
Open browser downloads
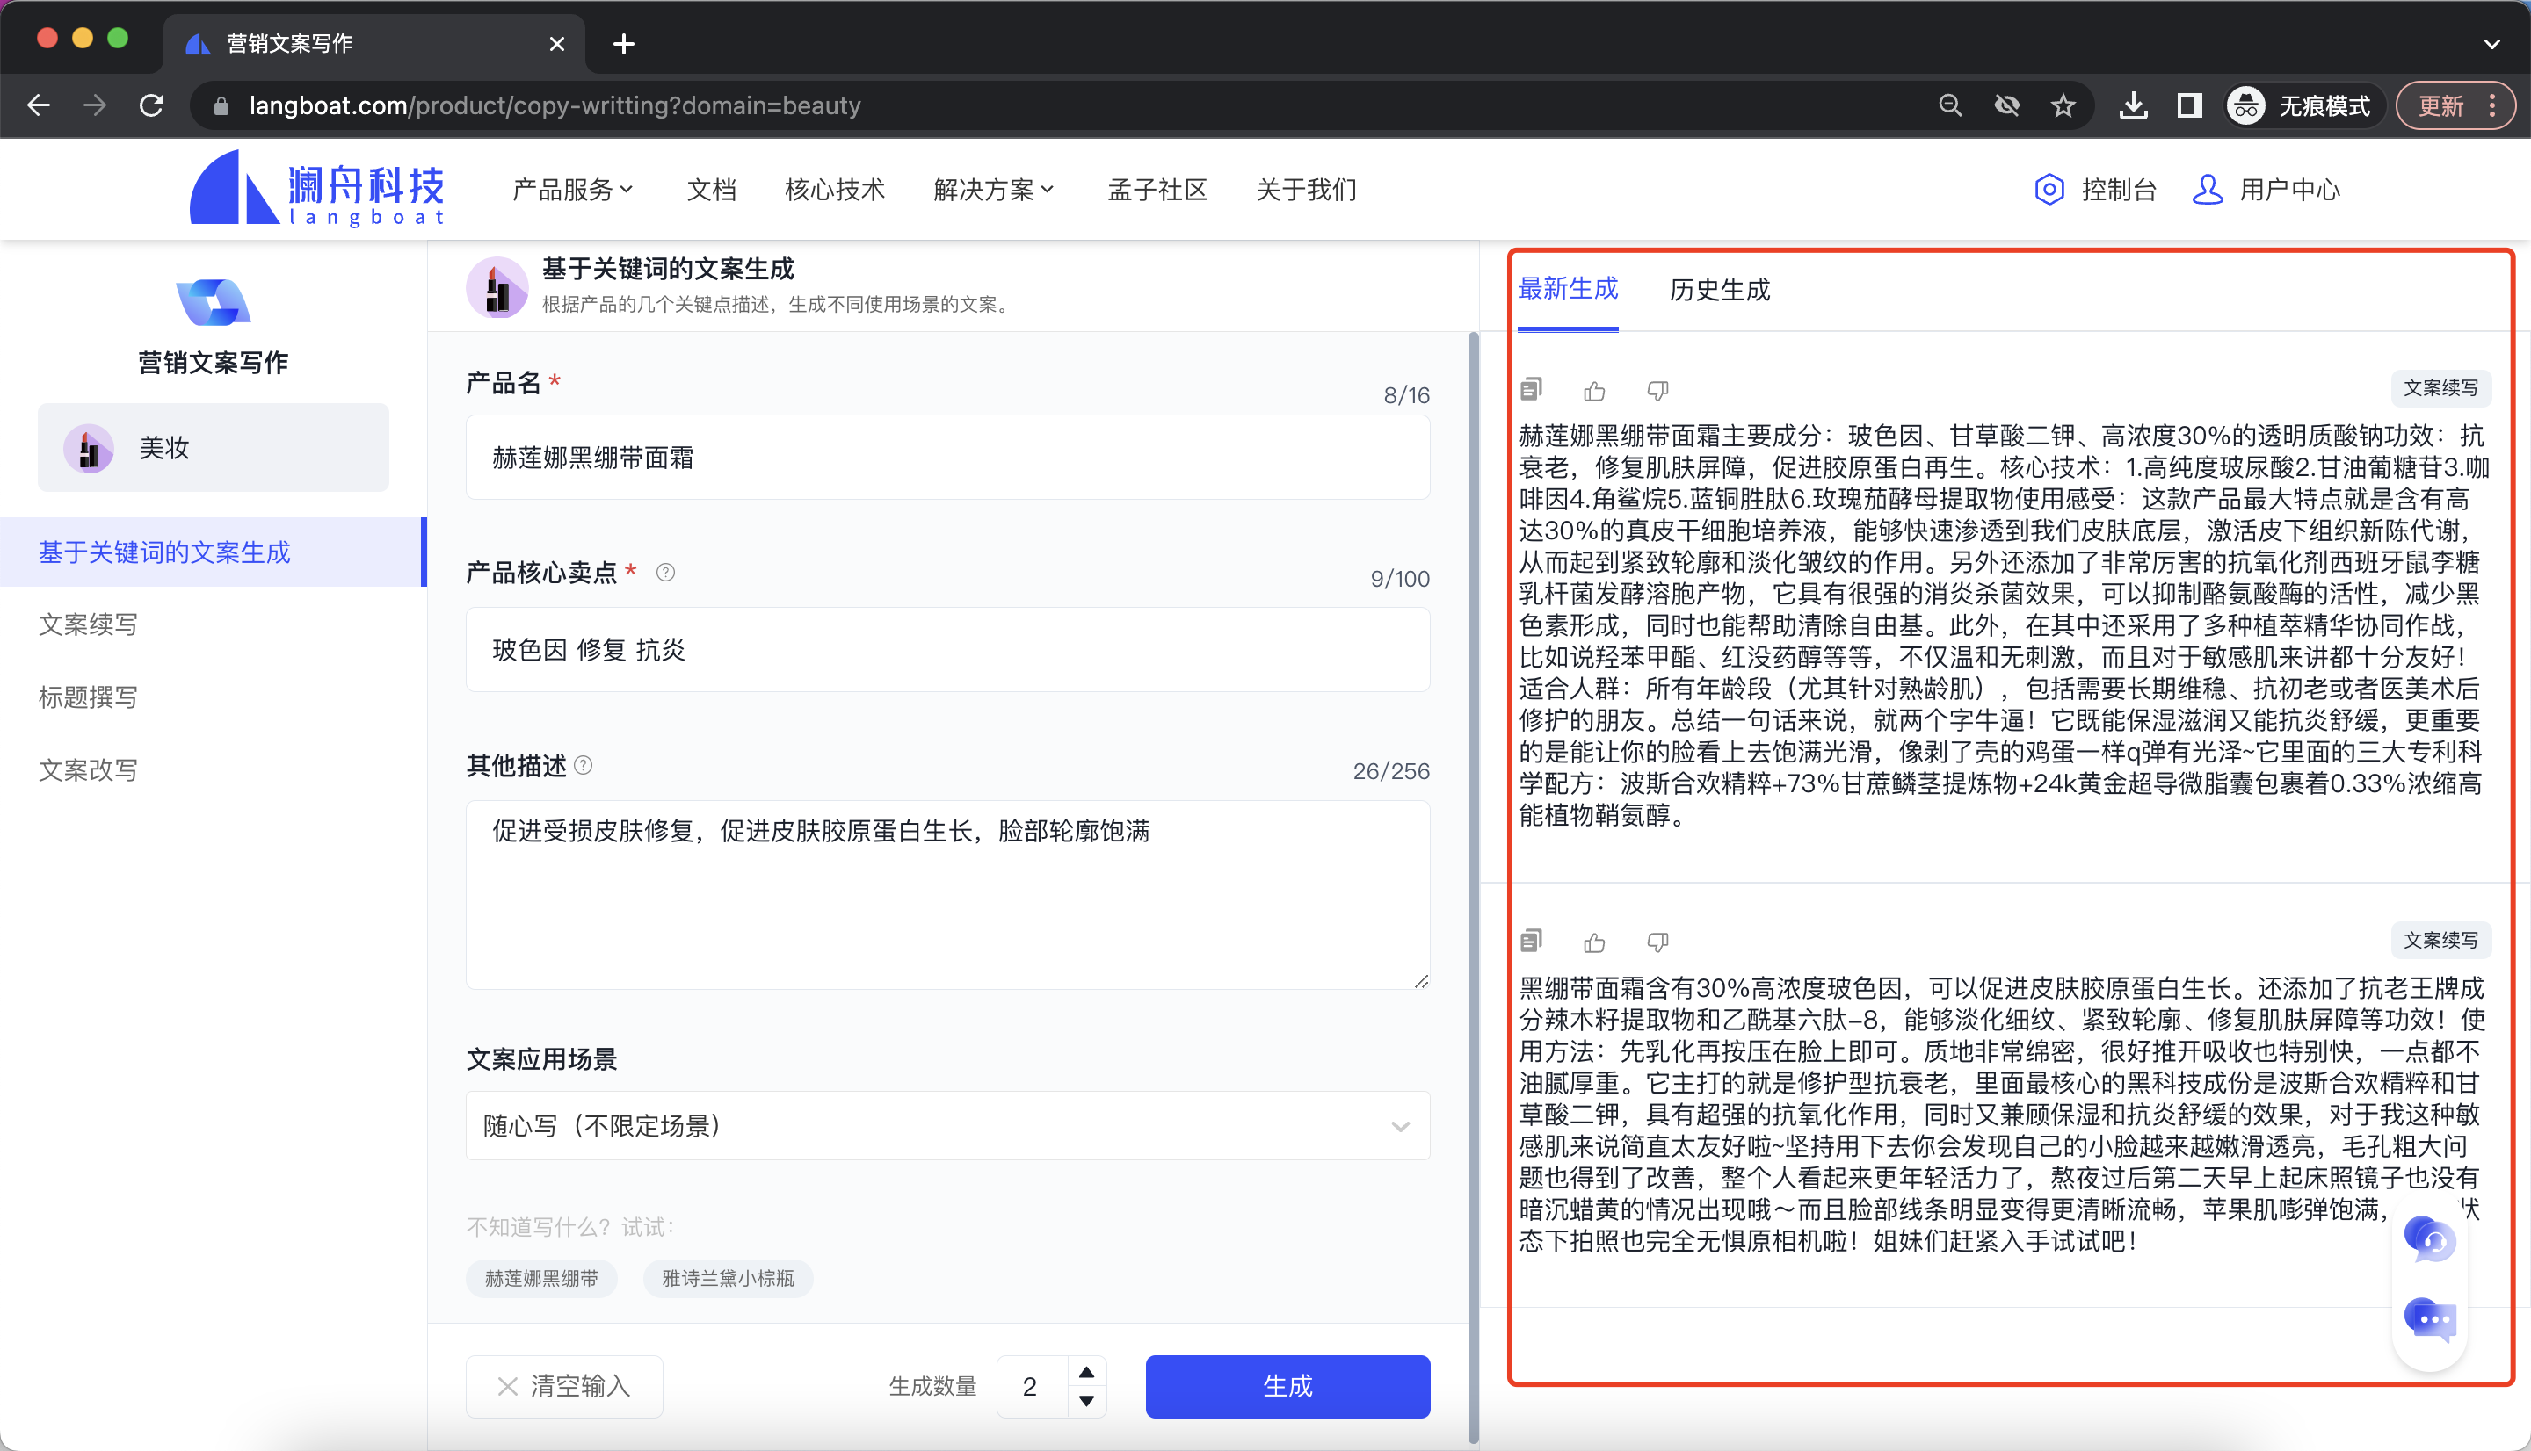click(2132, 105)
